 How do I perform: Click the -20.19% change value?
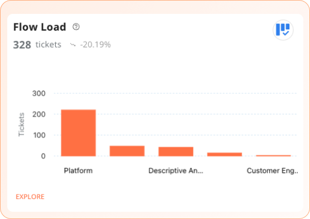95,45
